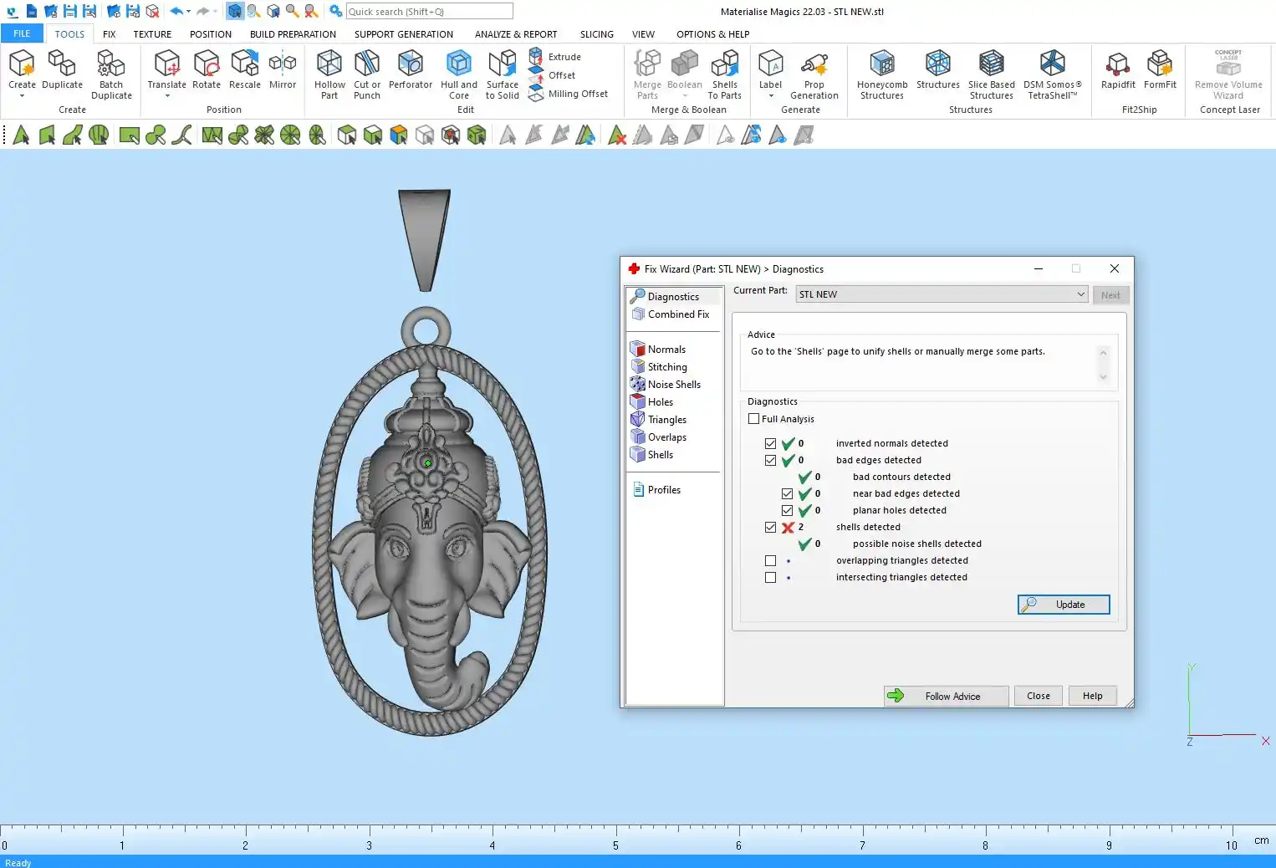Screen dimensions: 1276x868
Task: Click the Follow Advice button
Action: [x=946, y=696]
